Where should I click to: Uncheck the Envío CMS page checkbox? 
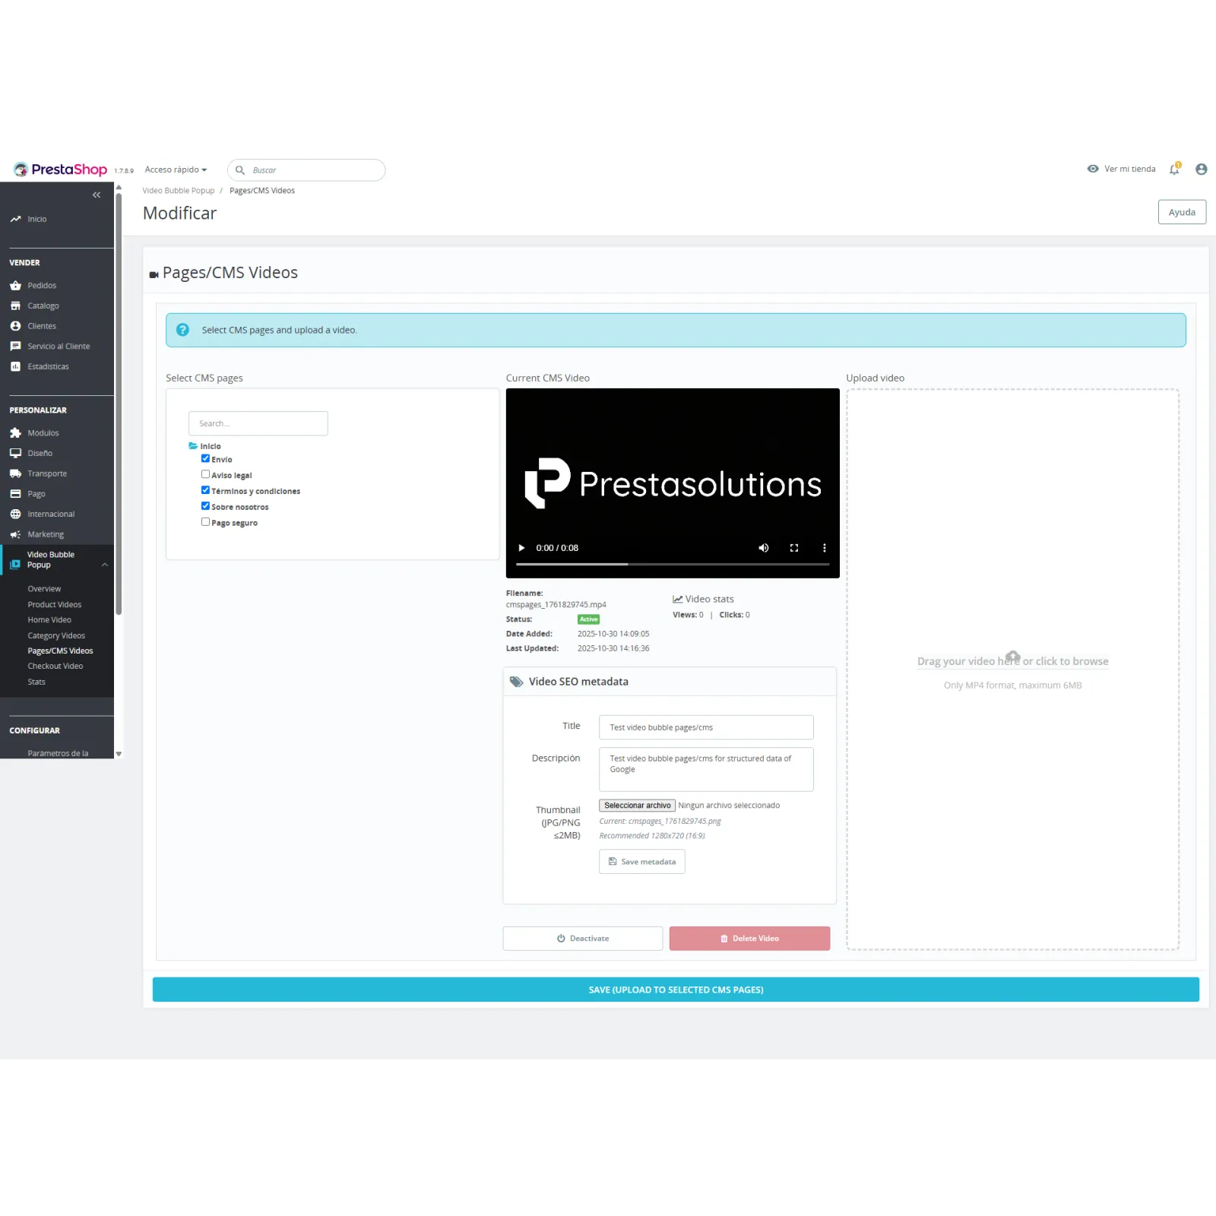coord(205,459)
